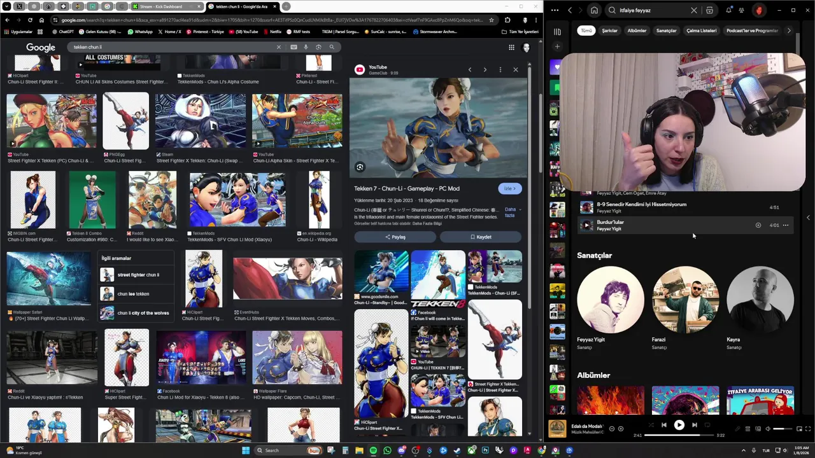Select Tümü filter chip in Spotify
The width and height of the screenshot is (815, 458).
[586, 31]
